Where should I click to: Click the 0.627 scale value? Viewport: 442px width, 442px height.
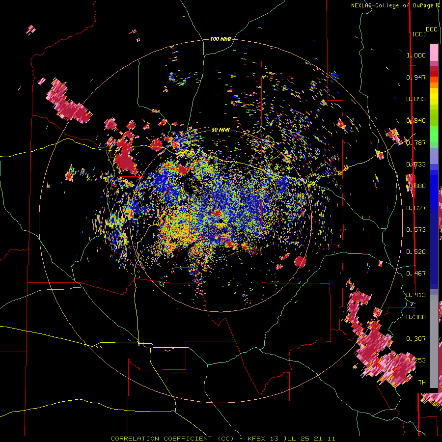(416, 208)
